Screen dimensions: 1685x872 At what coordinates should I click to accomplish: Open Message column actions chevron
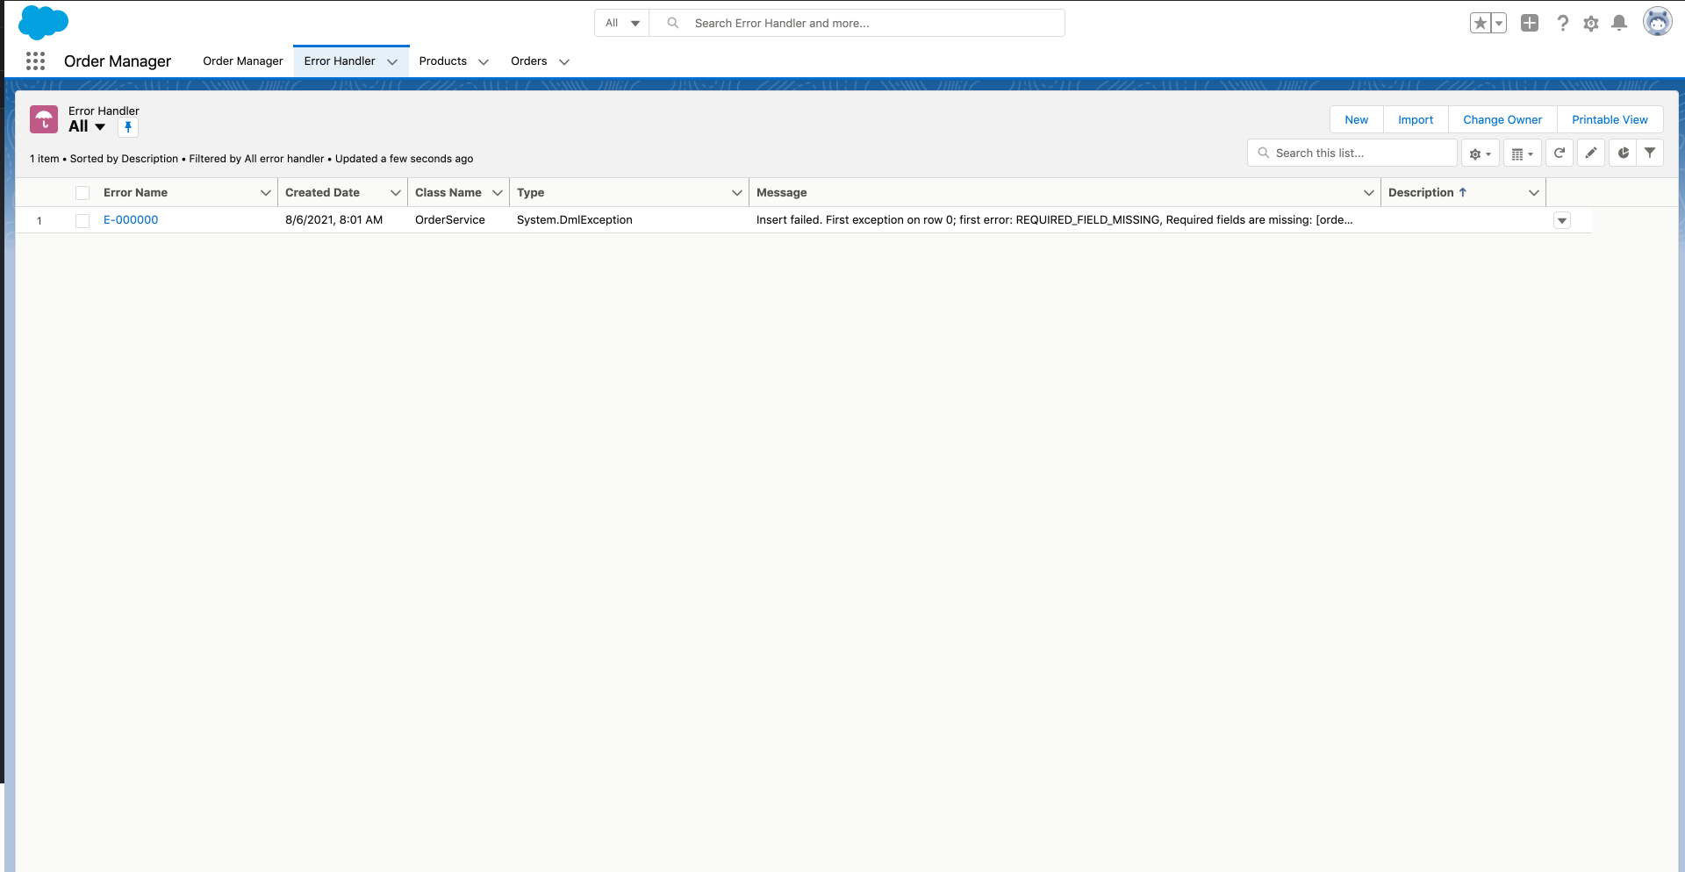pyautogui.click(x=1369, y=193)
